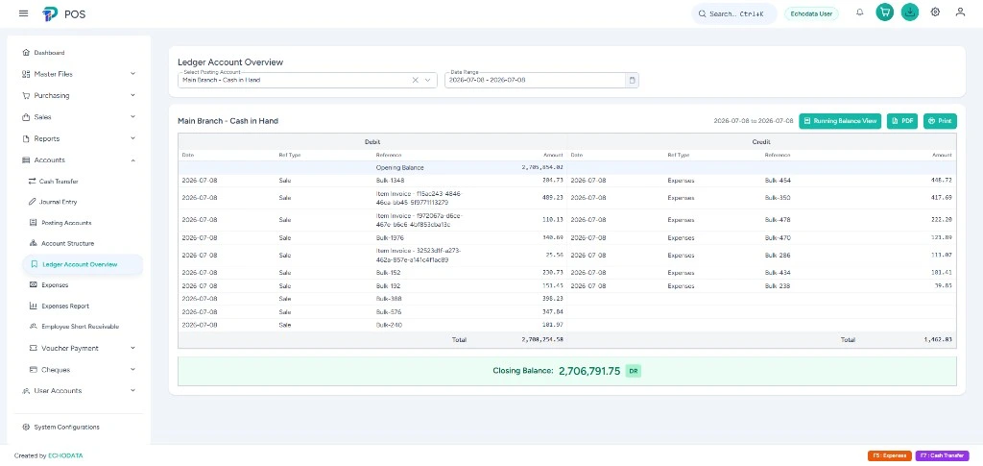Focus the search box

pos(734,13)
